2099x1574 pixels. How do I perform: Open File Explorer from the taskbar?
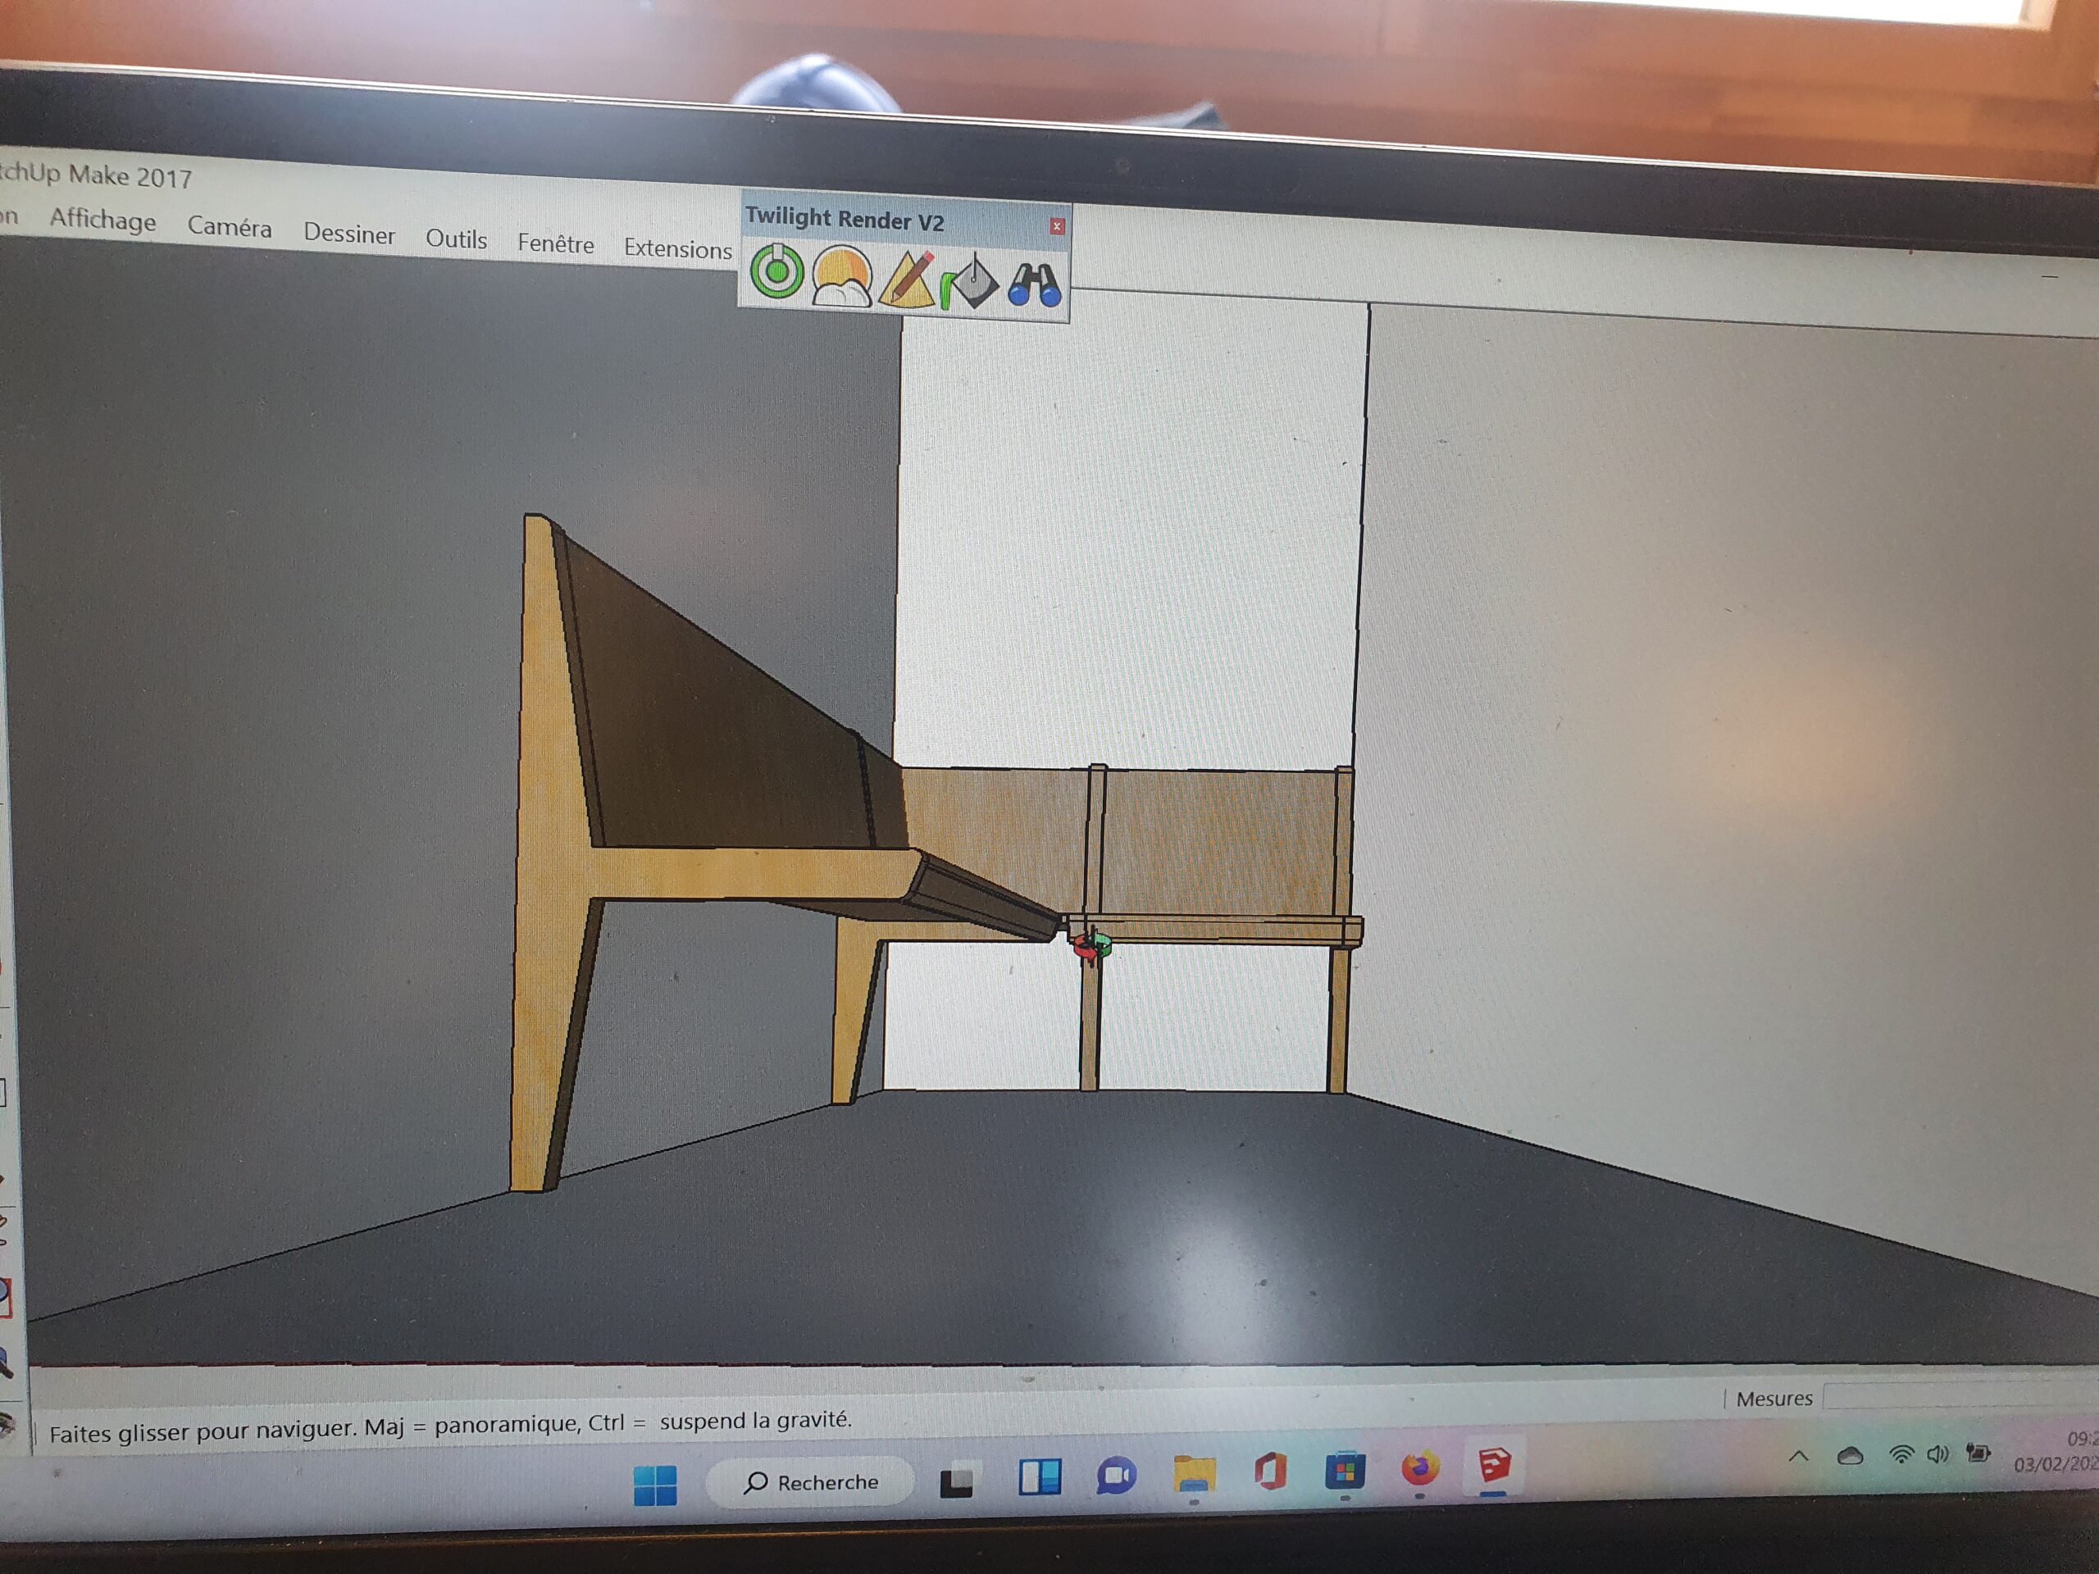point(1194,1476)
